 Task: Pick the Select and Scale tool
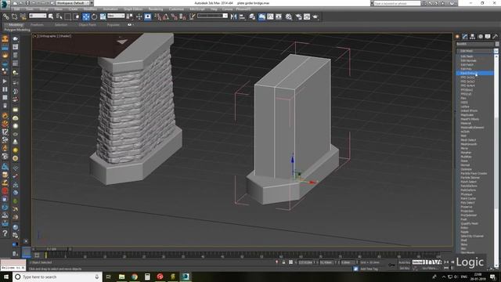tap(103, 16)
